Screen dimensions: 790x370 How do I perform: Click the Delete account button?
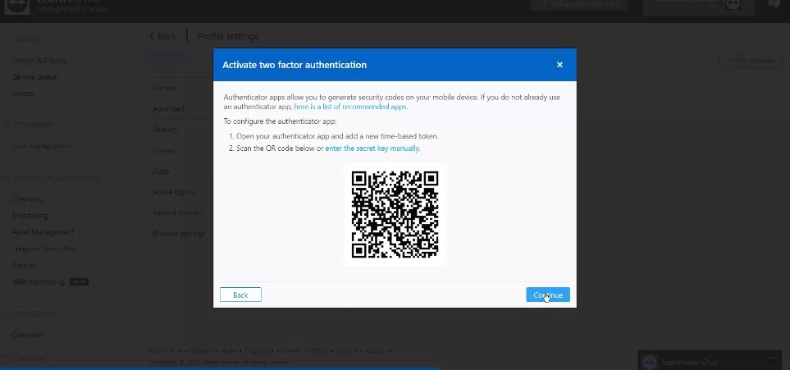pyautogui.click(x=750, y=60)
